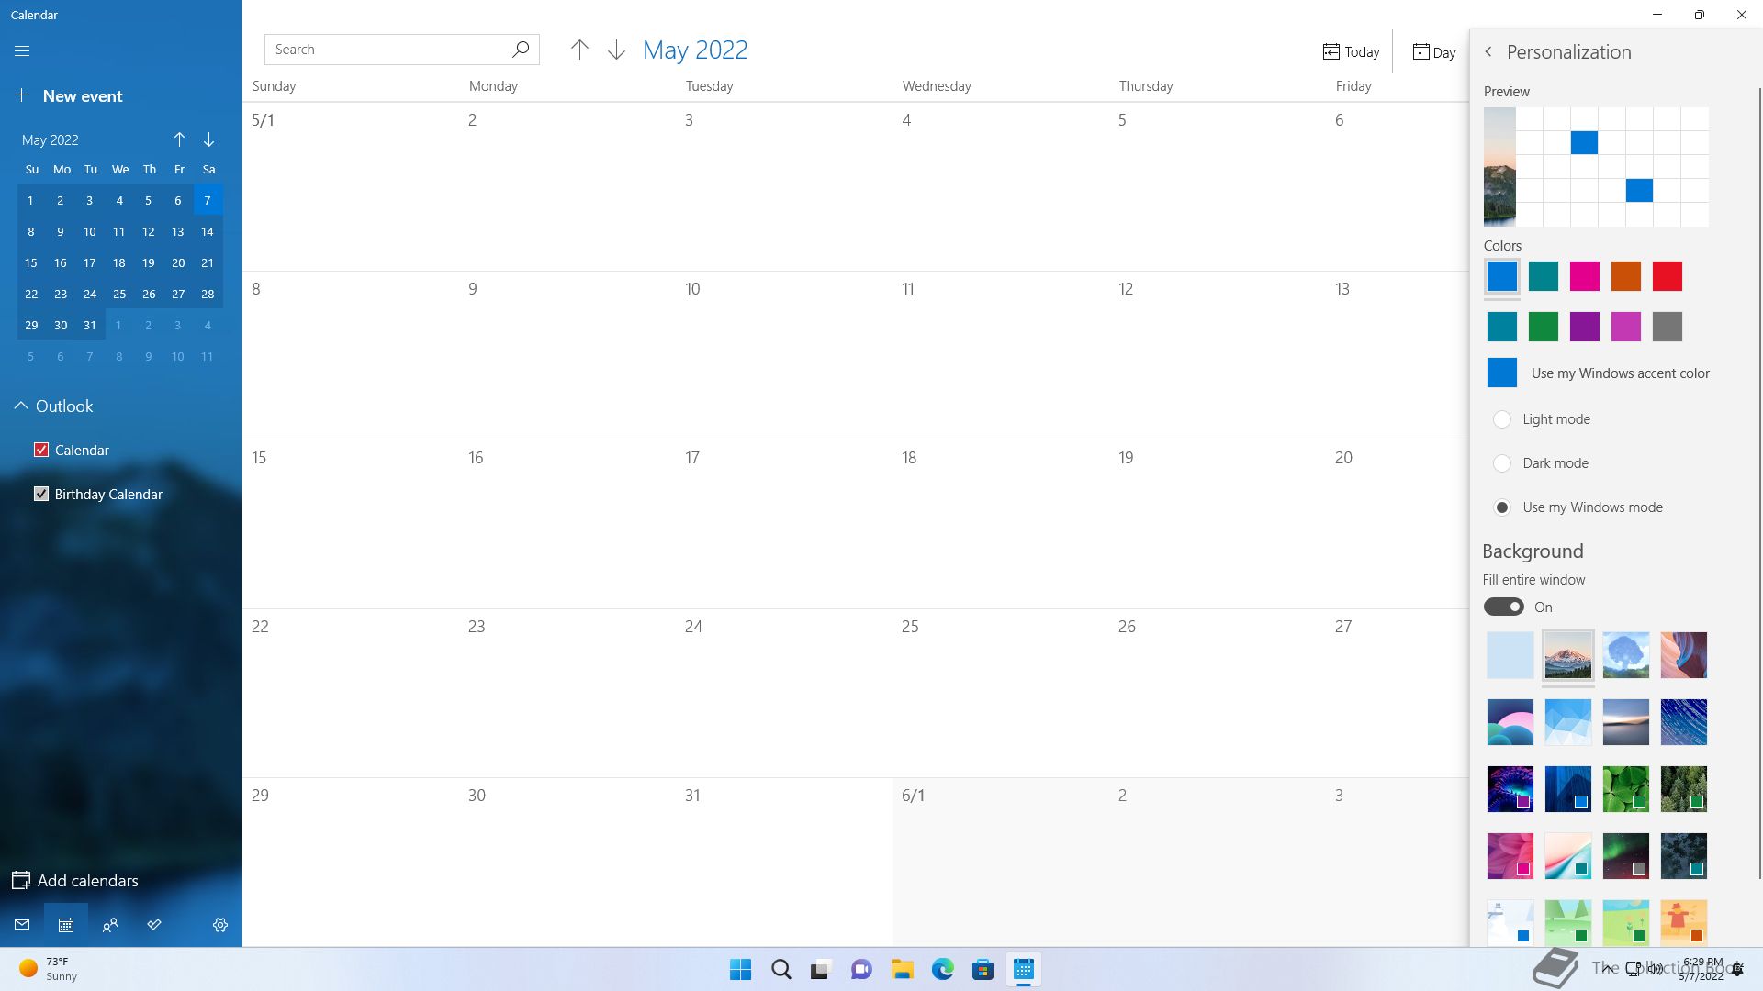Click the Today button
This screenshot has width=1763, height=991.
(1351, 52)
